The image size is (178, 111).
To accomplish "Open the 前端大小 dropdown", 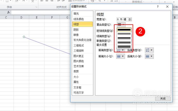I will (x=121, y=56).
